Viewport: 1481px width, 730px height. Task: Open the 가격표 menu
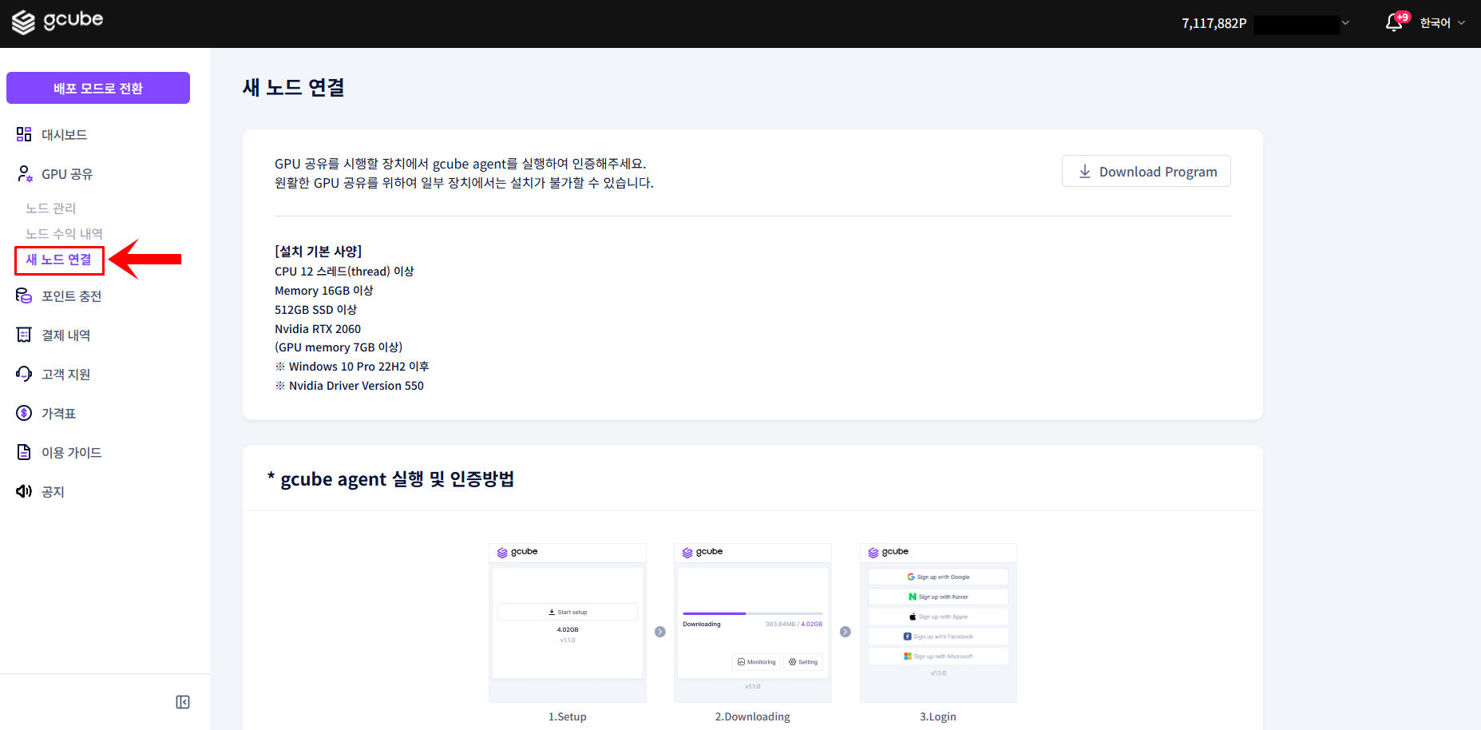pyautogui.click(x=58, y=413)
